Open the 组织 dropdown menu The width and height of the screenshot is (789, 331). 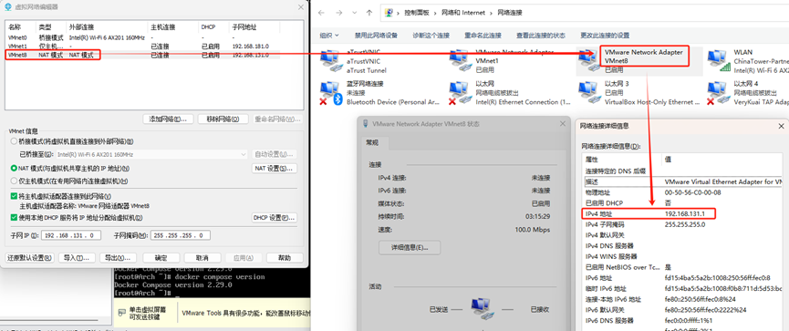(329, 36)
